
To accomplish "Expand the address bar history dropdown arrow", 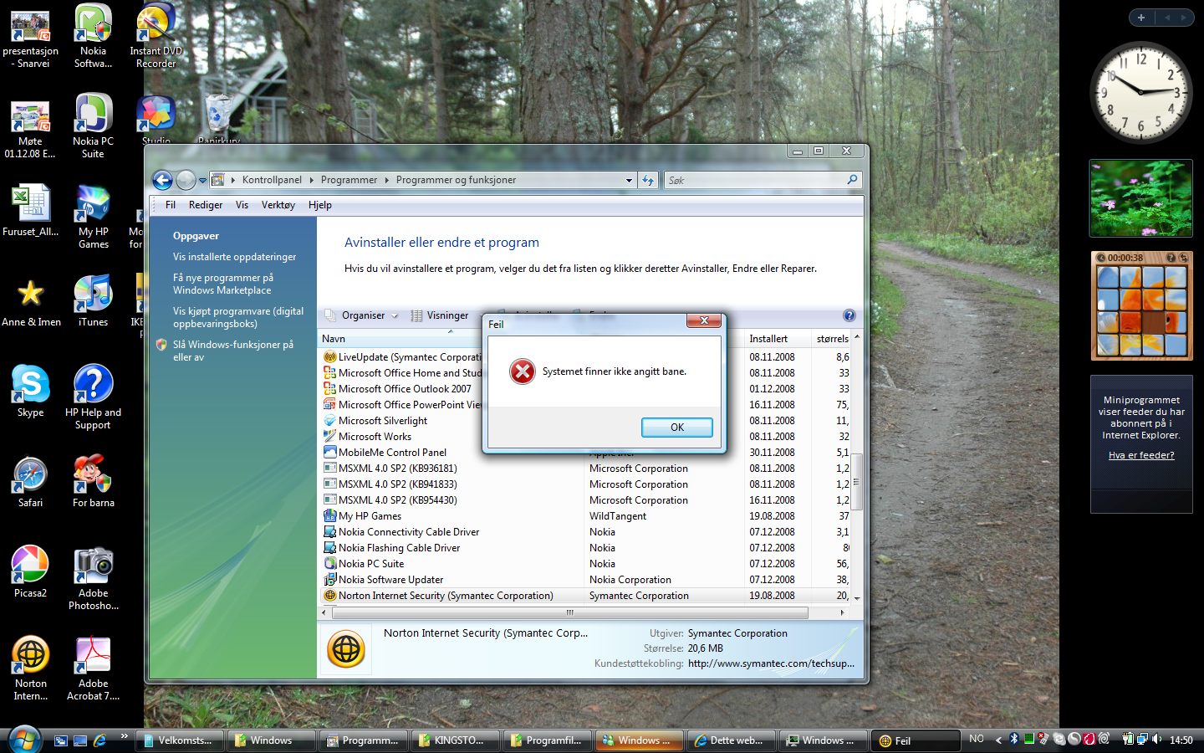I will click(630, 180).
